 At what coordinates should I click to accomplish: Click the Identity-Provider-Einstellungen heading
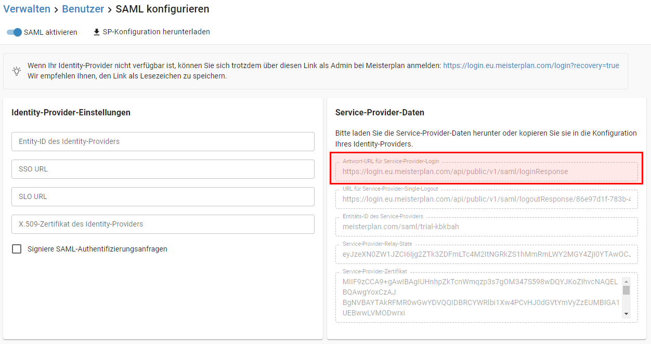click(x=71, y=112)
